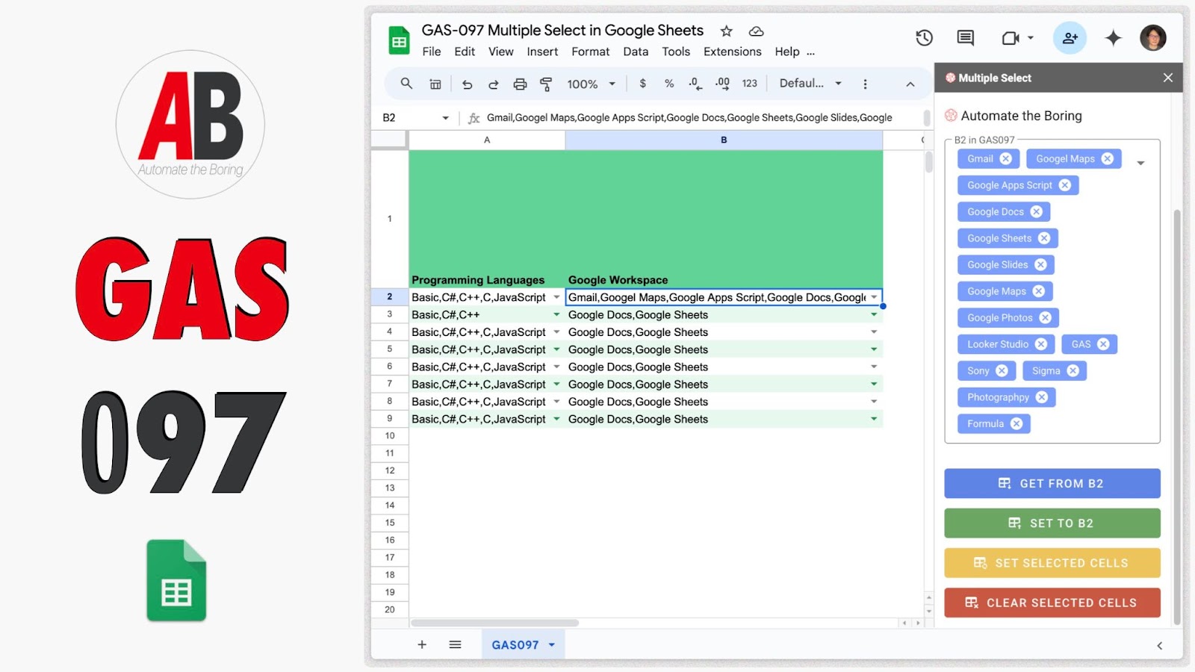This screenshot has height=672, width=1195.
Task: Click the sheet horizontal scrollbar
Action: tap(494, 623)
